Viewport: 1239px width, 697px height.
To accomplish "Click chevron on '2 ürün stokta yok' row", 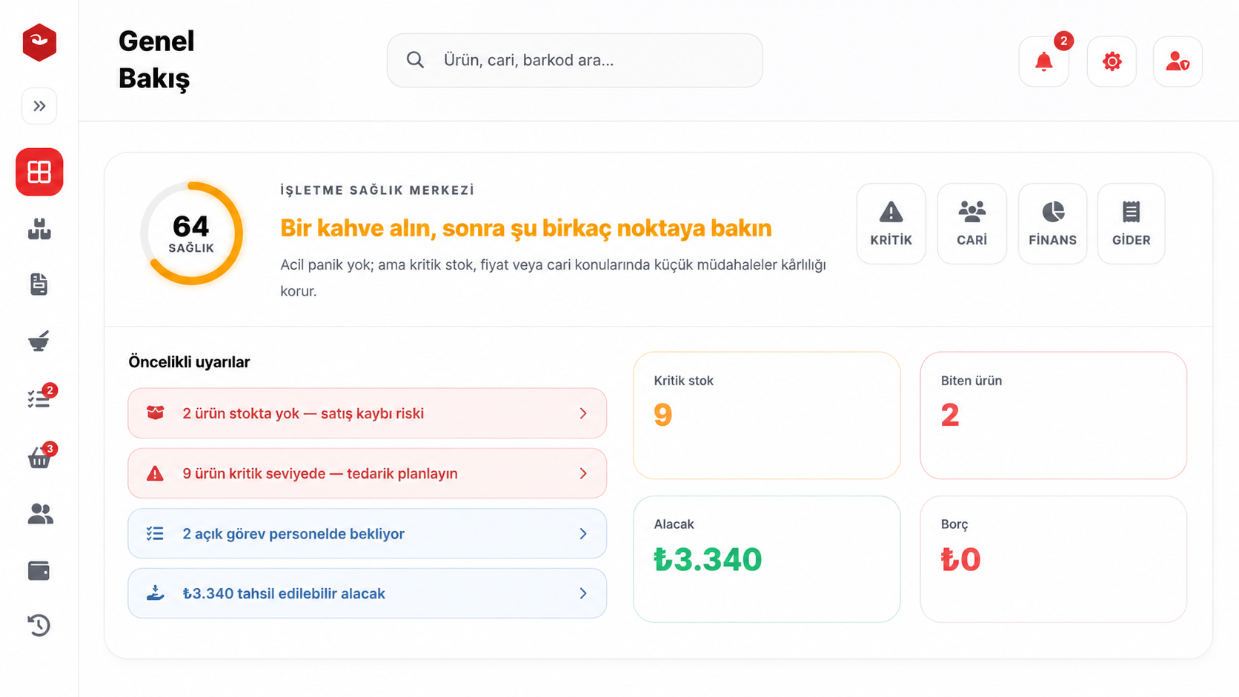I will [x=583, y=413].
